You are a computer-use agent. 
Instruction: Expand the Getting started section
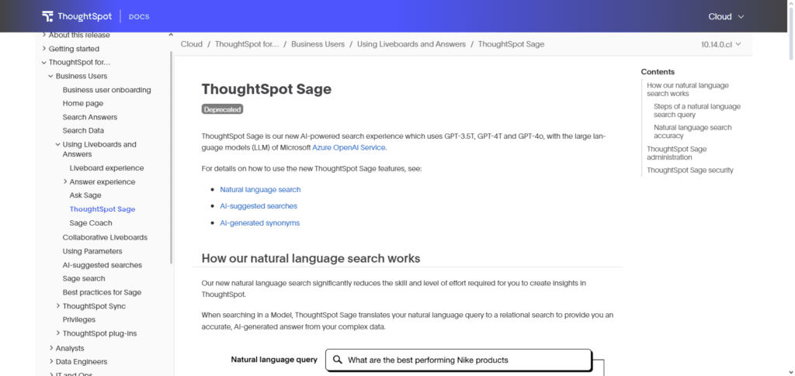(44, 49)
